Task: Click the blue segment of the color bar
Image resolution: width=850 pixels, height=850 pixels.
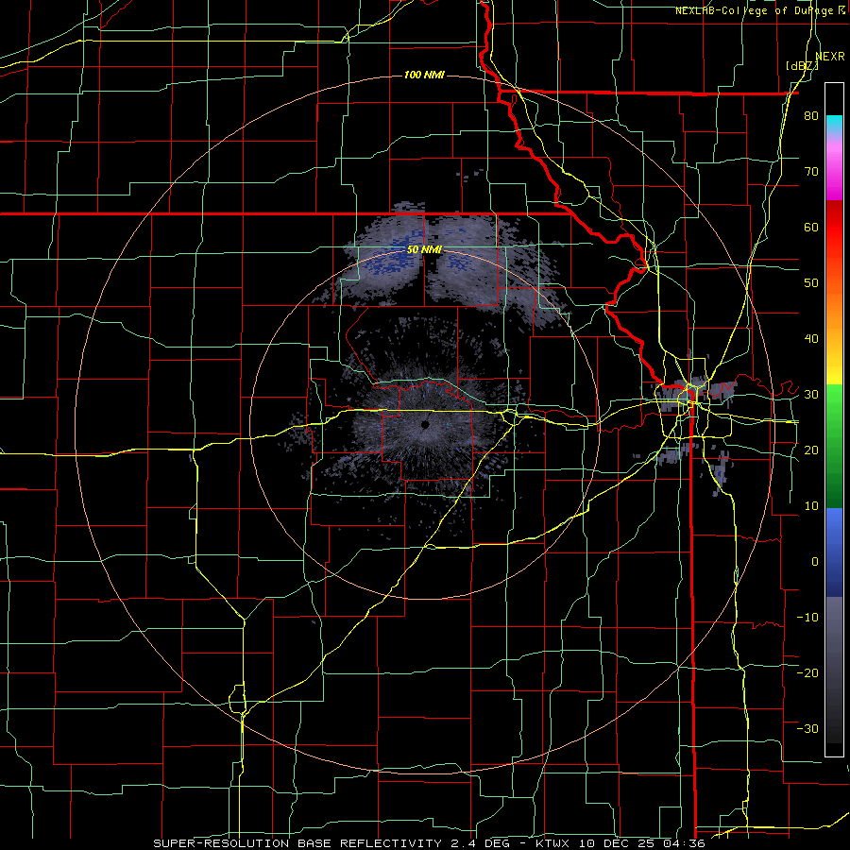Action: (x=834, y=552)
